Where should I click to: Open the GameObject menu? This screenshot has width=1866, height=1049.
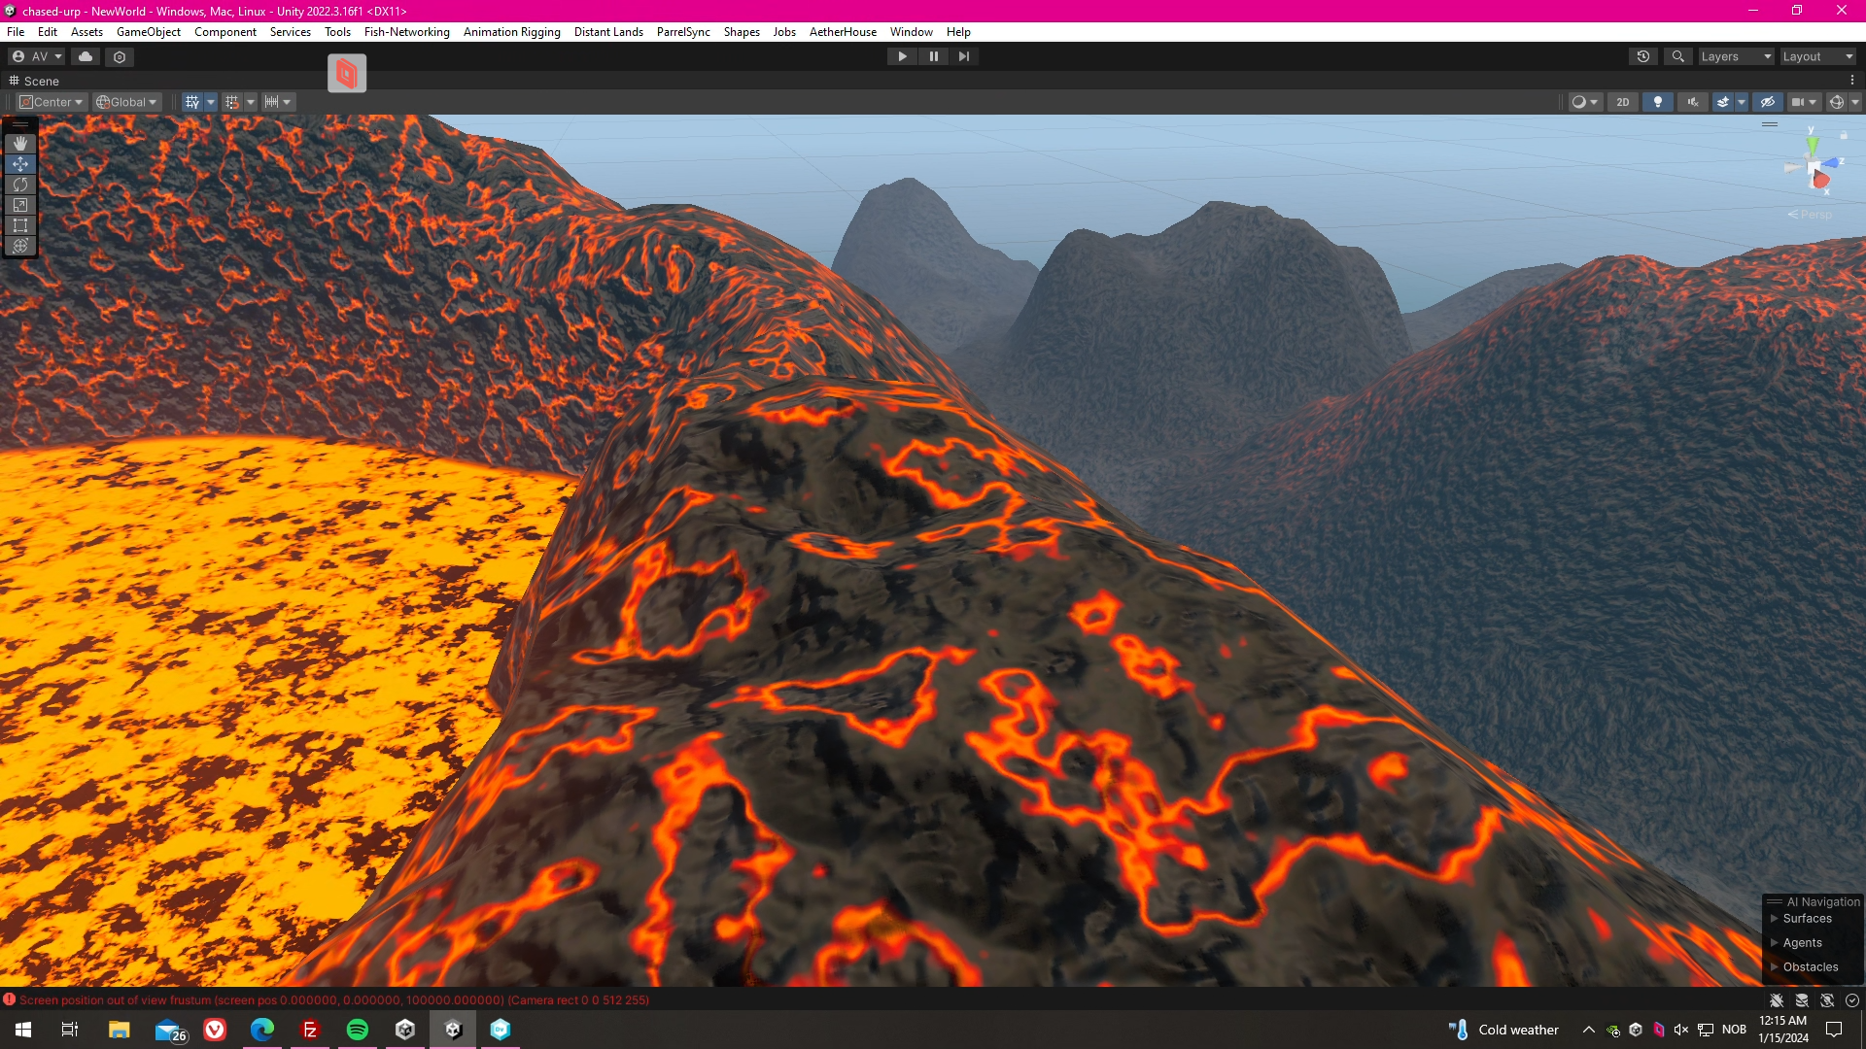[x=148, y=32]
